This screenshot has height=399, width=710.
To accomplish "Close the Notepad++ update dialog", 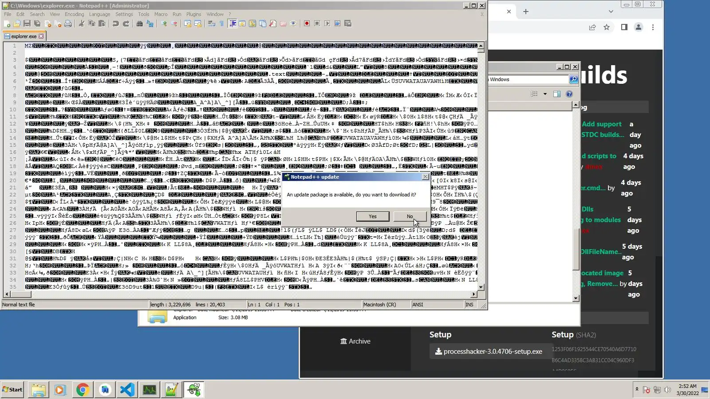I will [426, 177].
